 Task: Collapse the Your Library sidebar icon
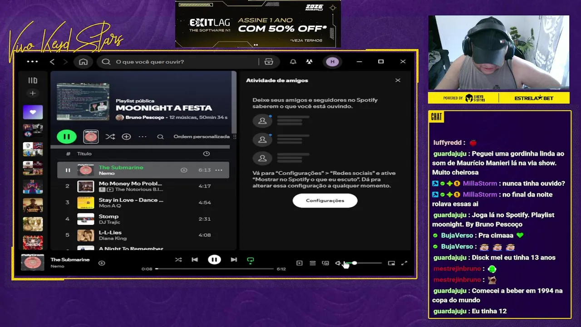pos(33,80)
